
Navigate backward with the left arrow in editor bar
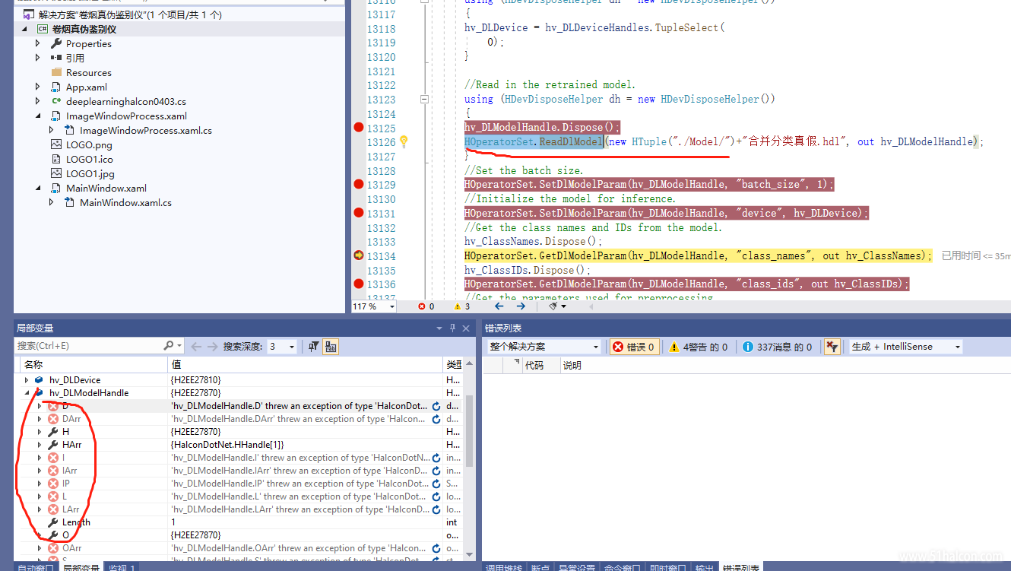click(499, 306)
